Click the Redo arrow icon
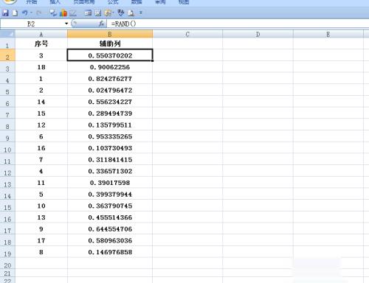This screenshot has height=283, width=369. pyautogui.click(x=38, y=13)
